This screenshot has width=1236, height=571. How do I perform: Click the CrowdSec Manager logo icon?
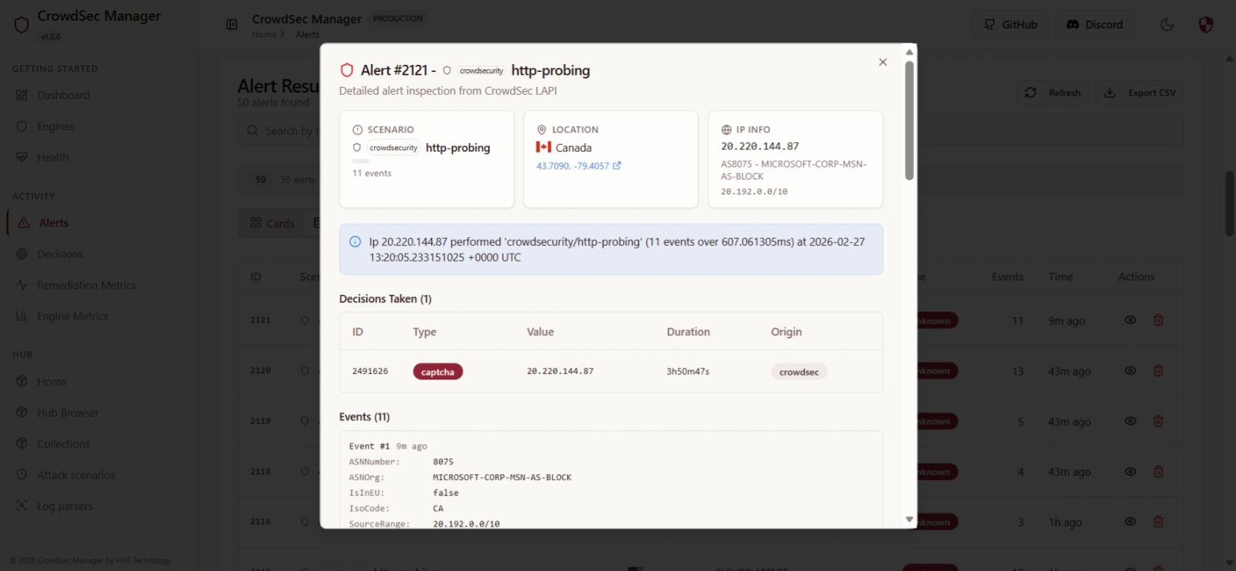pos(21,25)
